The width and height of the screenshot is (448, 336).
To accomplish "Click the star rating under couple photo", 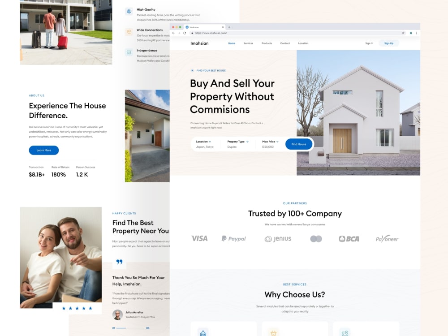I will click(77, 308).
